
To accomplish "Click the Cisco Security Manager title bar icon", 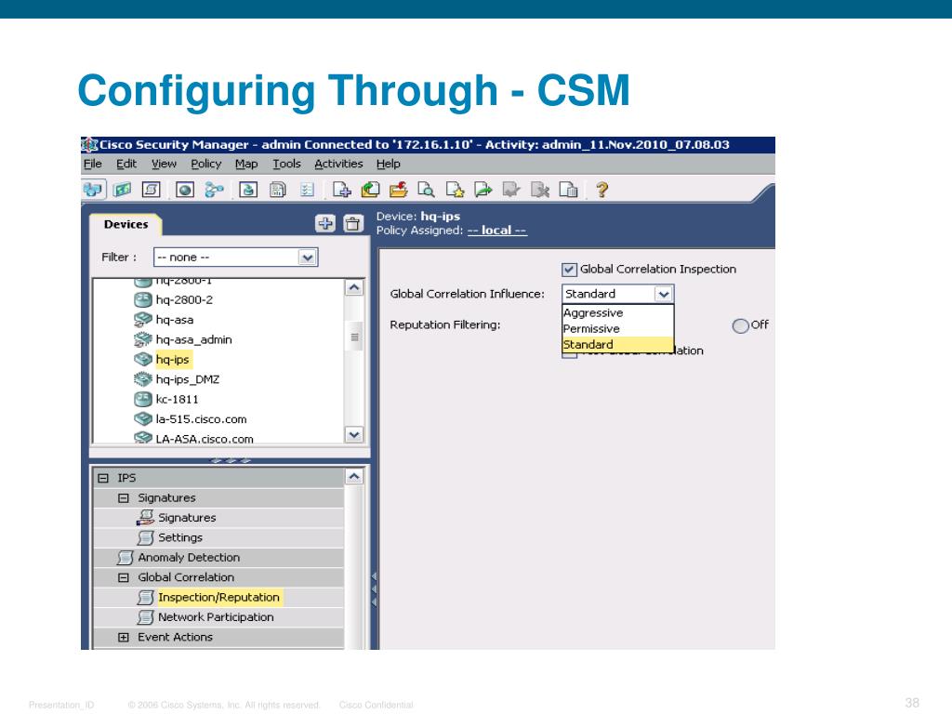I will click(90, 144).
